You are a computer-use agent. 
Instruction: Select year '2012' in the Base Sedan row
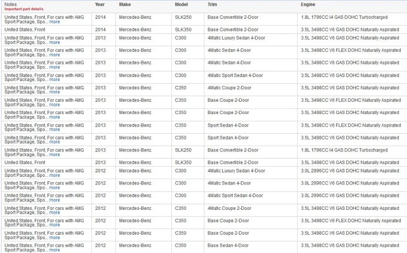point(100,246)
